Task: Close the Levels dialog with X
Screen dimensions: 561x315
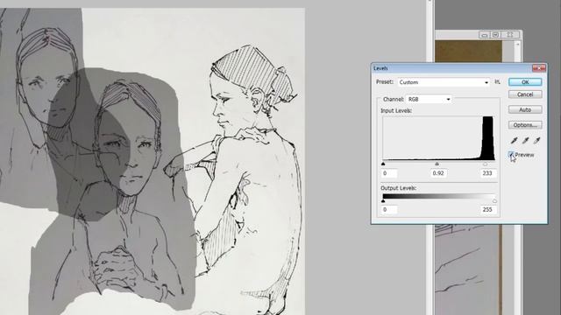Action: pos(539,68)
